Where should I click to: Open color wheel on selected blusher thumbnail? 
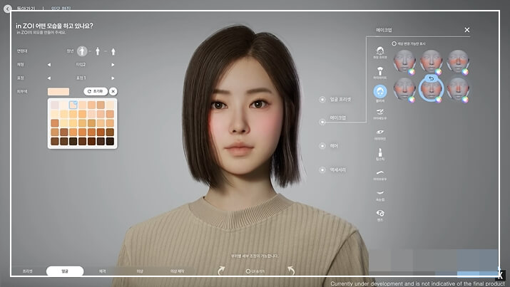(x=439, y=100)
